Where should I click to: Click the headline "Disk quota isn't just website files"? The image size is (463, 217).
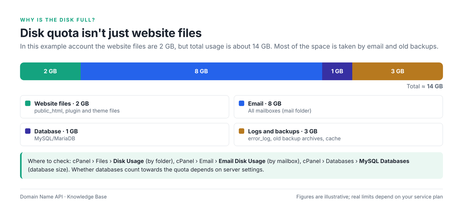111,33
